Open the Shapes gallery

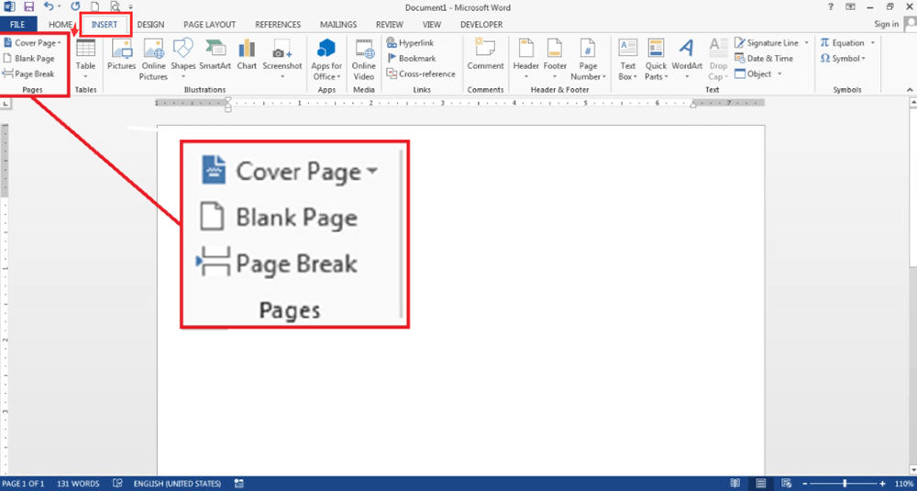click(x=183, y=55)
